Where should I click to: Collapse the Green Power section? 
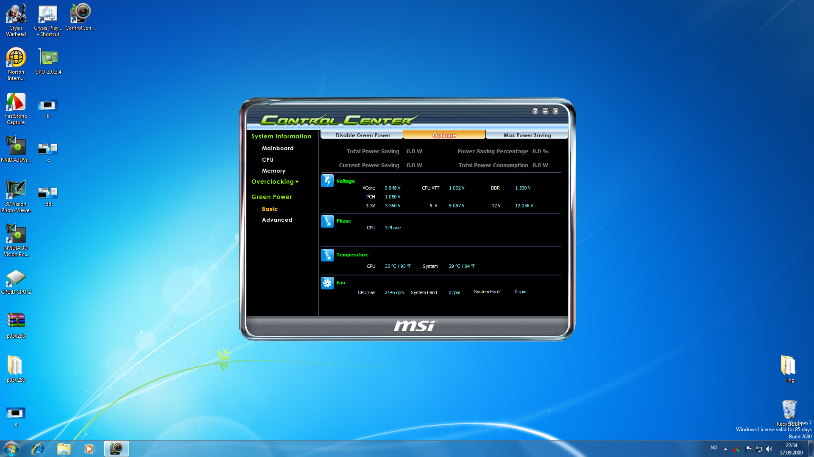(x=271, y=197)
